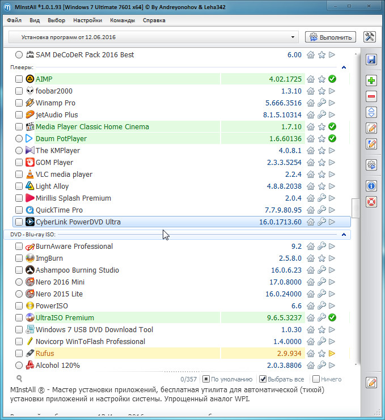Open the Вид menu

point(35,20)
